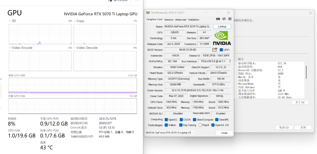Image resolution: width=317 pixels, height=154 pixels.
Task: Click the 专用 GPU 内存 usage graph
Action: coord(72,85)
